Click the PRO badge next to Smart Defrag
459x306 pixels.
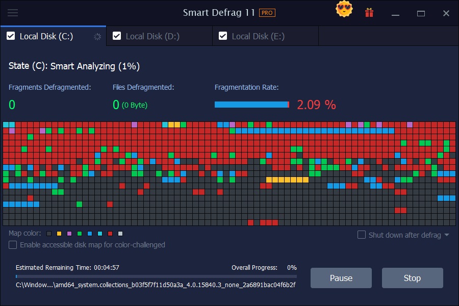pyautogui.click(x=268, y=12)
